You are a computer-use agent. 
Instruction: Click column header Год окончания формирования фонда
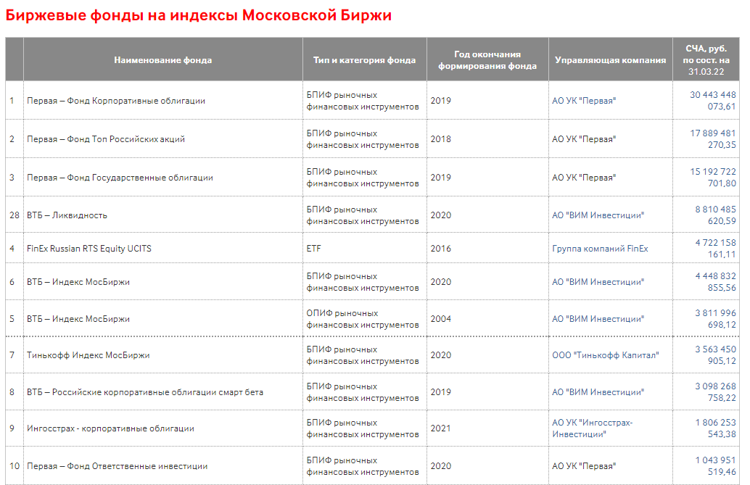tap(487, 60)
